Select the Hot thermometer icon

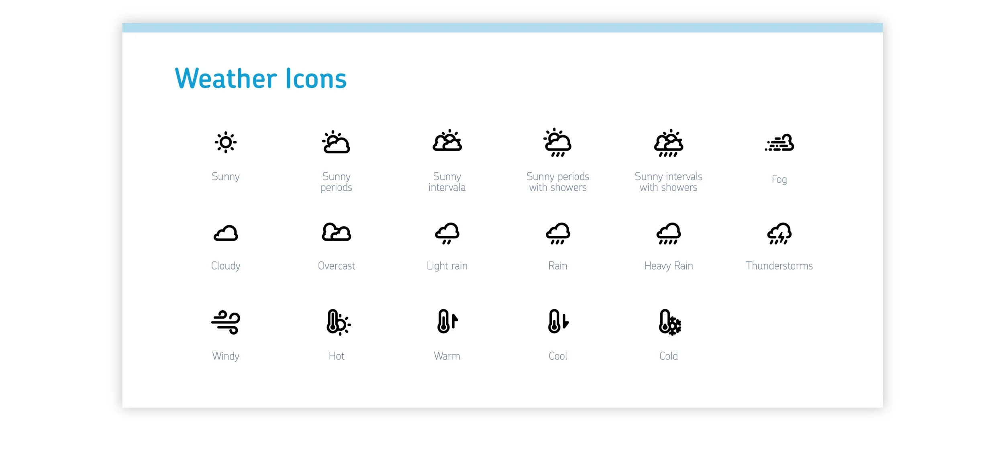click(338, 322)
